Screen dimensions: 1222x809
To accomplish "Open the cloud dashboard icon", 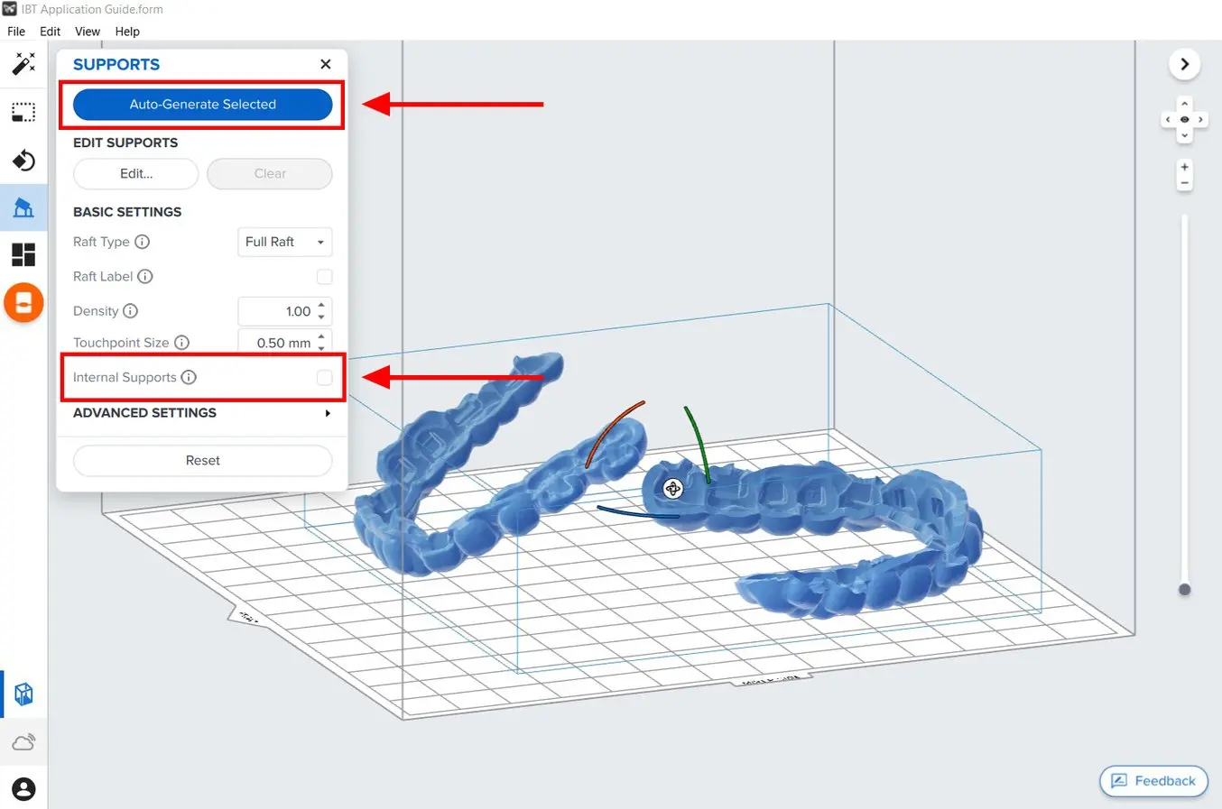I will pos(23,742).
